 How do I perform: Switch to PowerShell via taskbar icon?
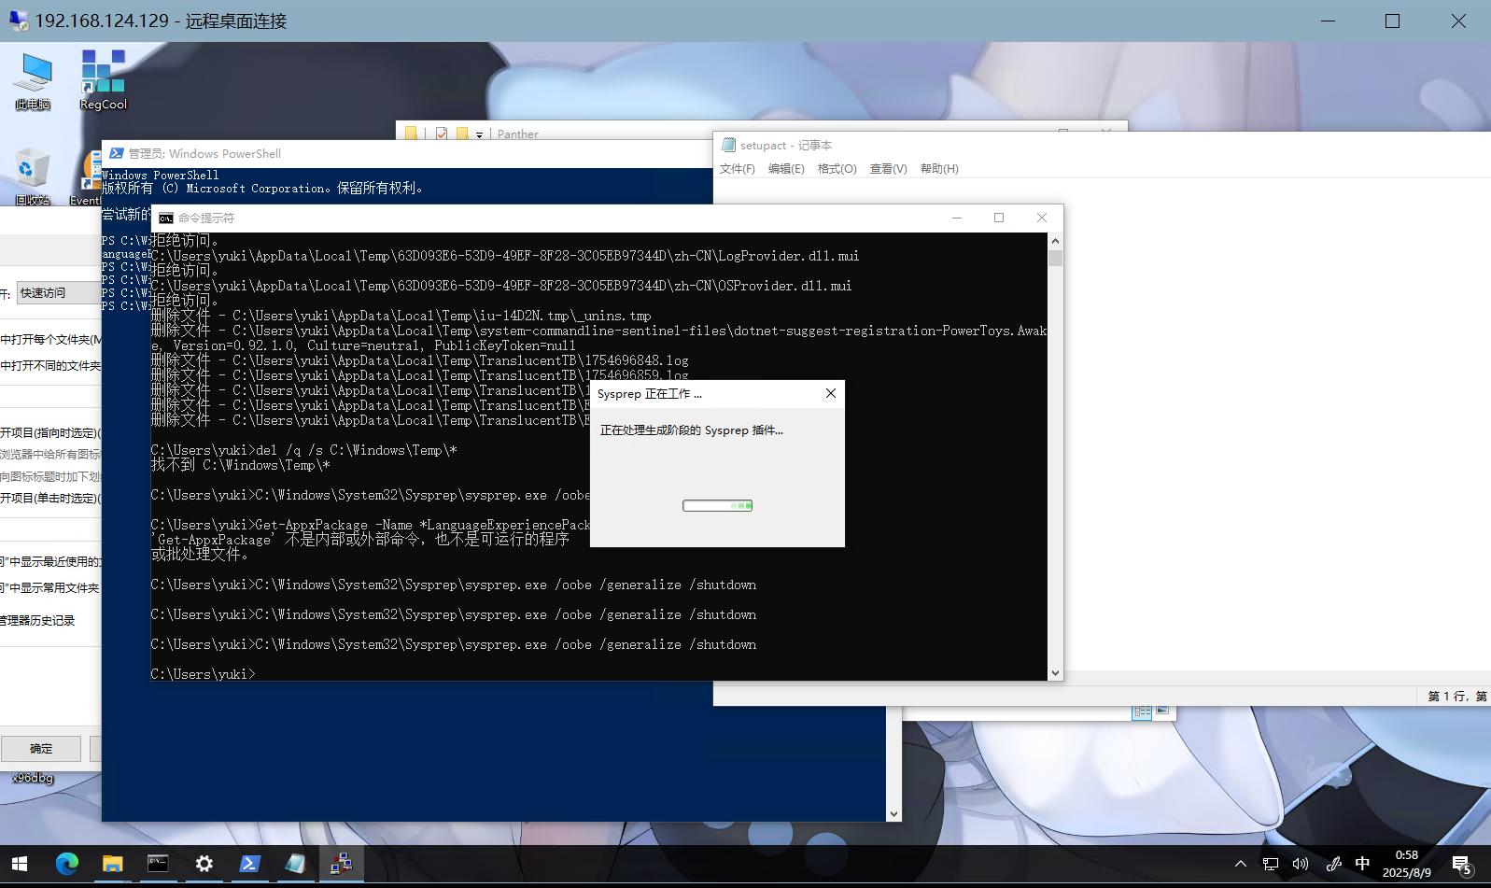(x=249, y=864)
